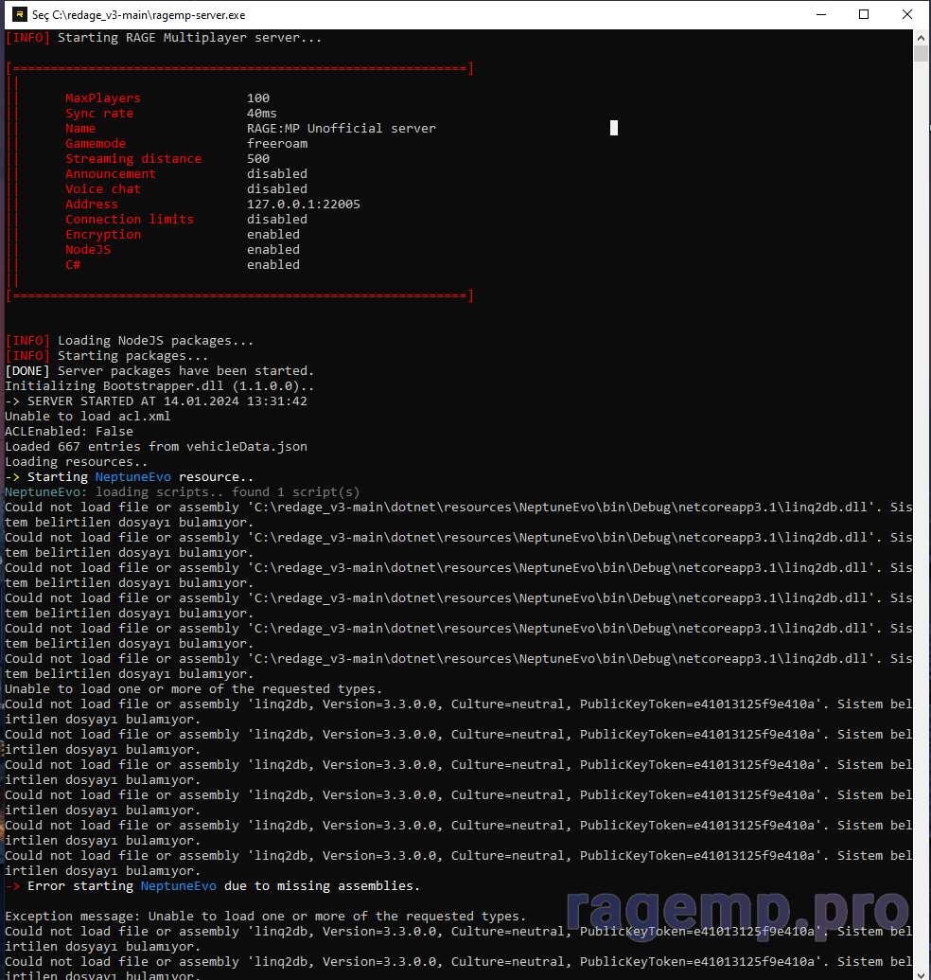
Task: Click the MaxPlayers setting label
Action: (x=102, y=98)
